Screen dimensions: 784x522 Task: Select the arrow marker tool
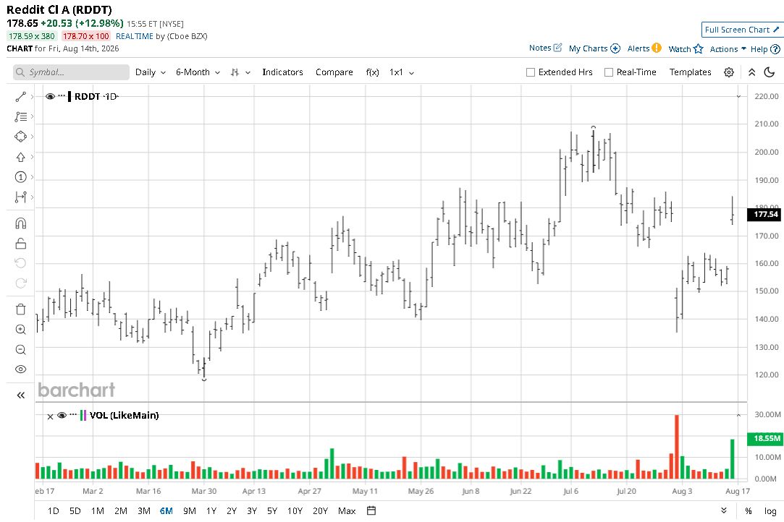(20, 158)
